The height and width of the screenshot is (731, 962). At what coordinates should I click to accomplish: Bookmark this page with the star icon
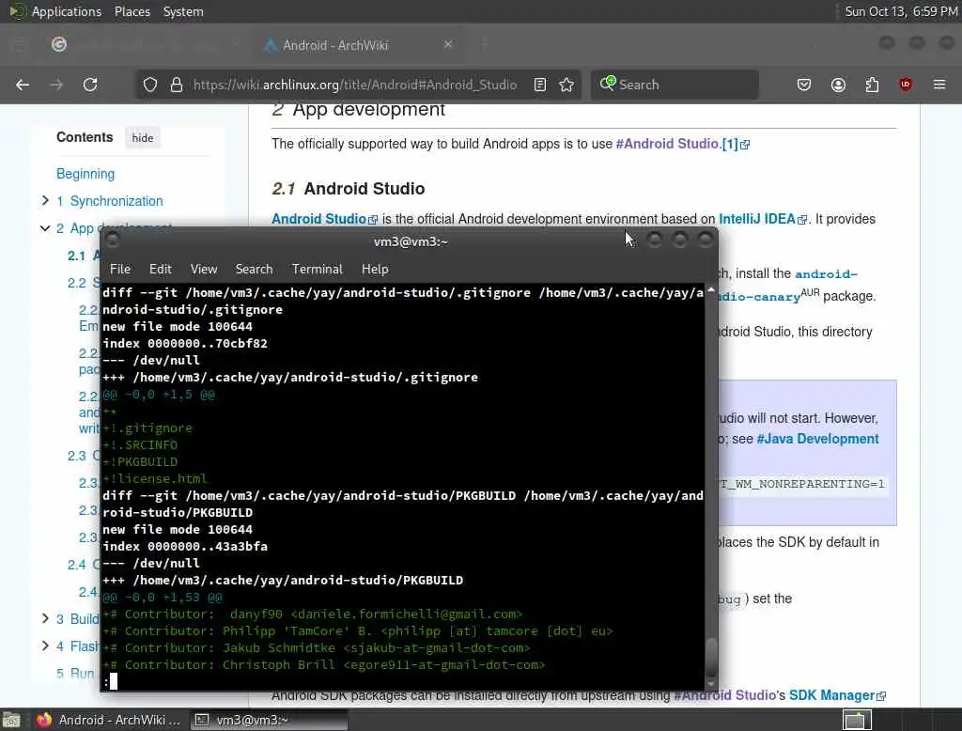[566, 85]
